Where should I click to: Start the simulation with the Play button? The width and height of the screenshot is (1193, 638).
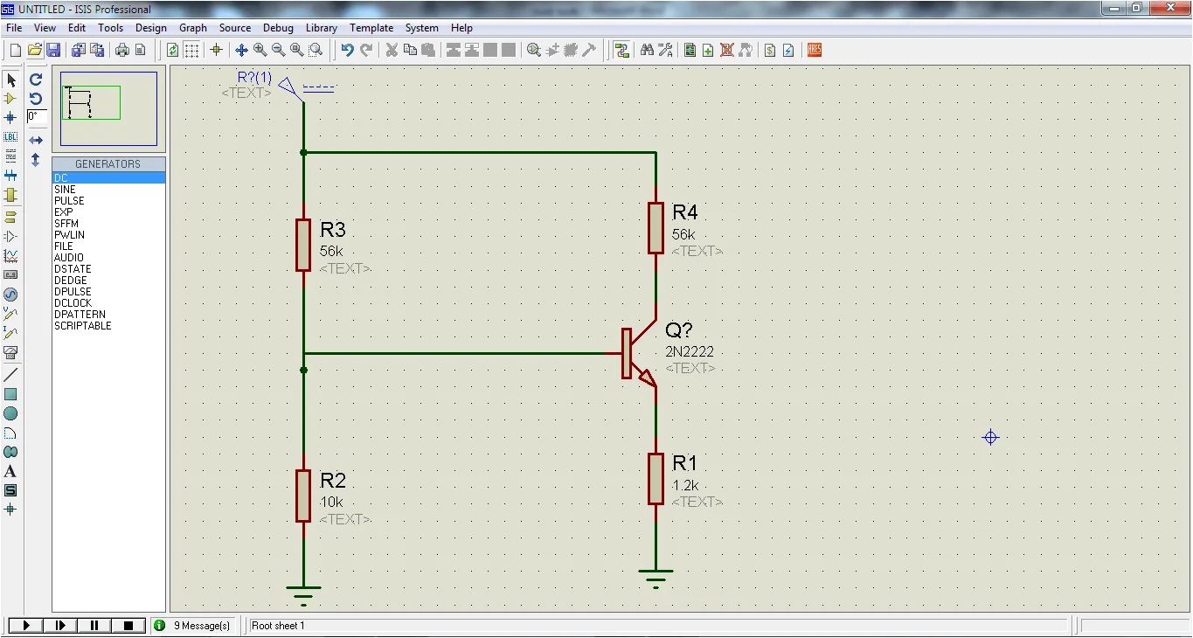tap(26, 626)
